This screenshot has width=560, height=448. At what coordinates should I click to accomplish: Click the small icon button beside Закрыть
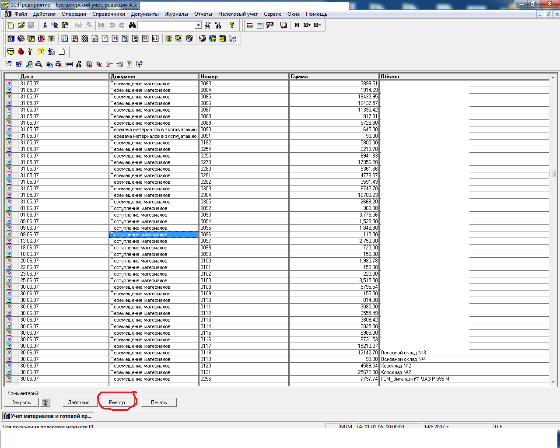(45, 402)
